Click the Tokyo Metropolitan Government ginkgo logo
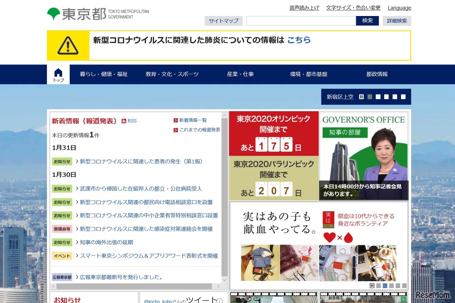This screenshot has width=455, height=303. (x=53, y=14)
